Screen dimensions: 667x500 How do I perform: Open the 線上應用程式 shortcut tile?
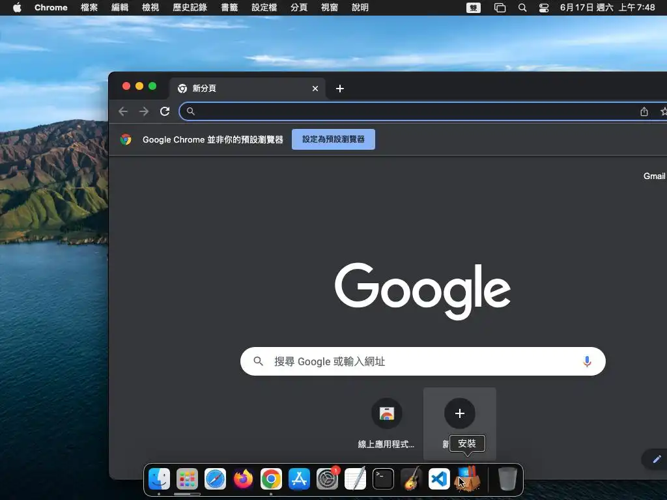[386, 423]
